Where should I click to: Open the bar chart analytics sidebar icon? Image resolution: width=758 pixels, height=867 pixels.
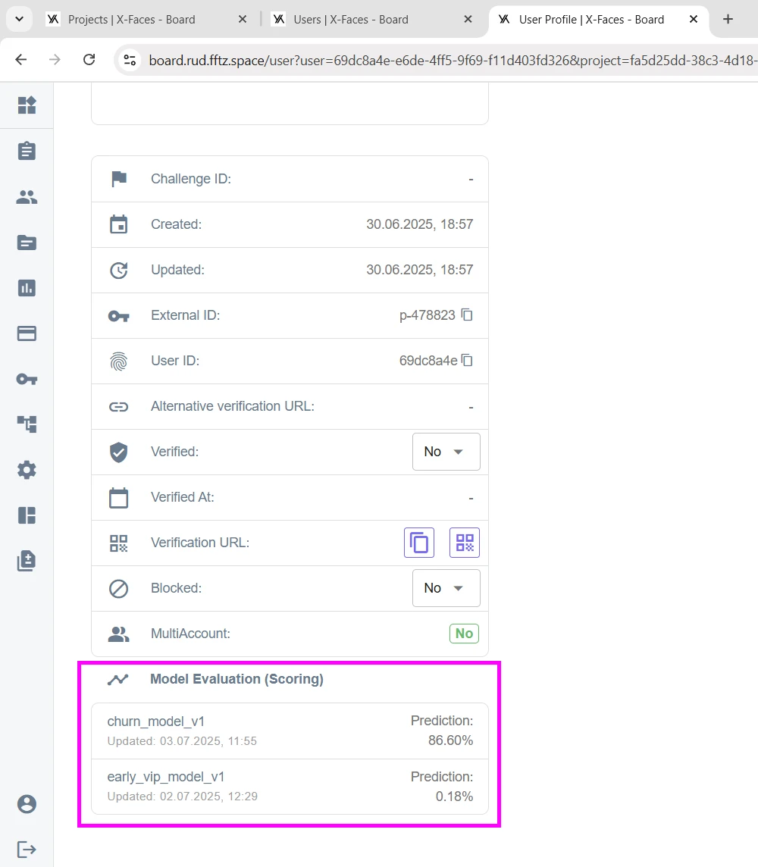[x=27, y=288]
